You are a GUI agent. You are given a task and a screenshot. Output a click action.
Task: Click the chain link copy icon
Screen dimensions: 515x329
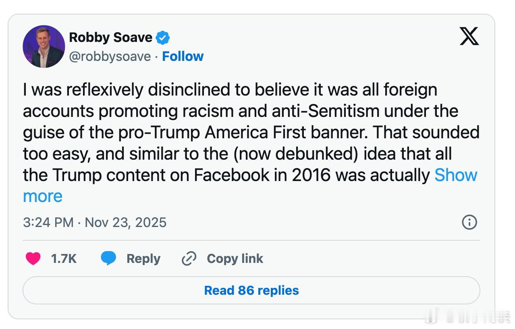point(189,258)
